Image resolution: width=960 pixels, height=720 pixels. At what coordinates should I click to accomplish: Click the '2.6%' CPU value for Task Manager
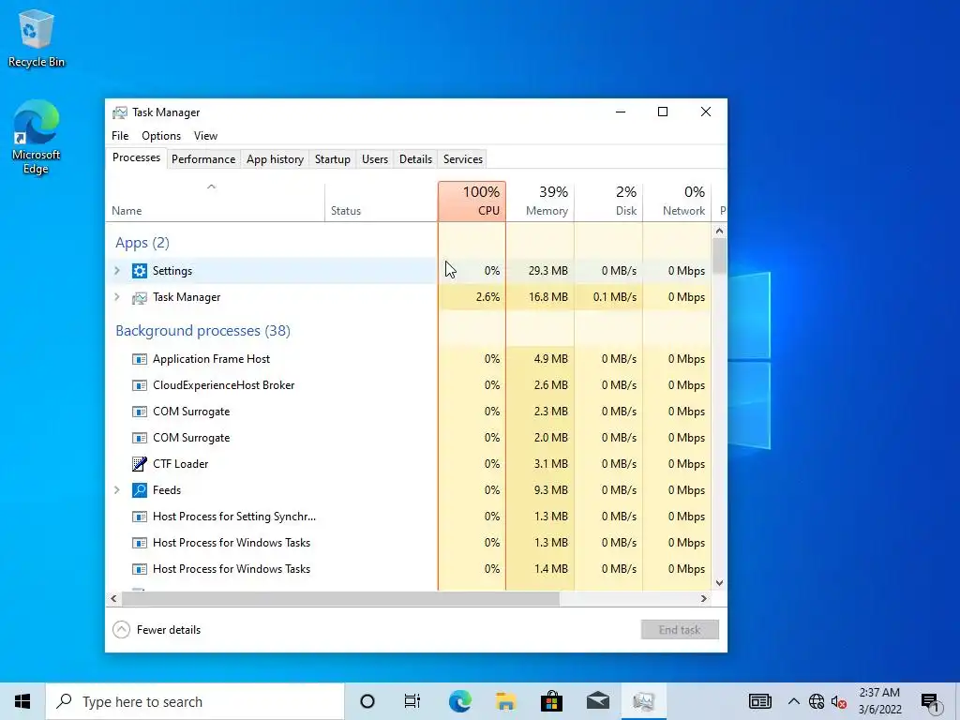(x=487, y=297)
